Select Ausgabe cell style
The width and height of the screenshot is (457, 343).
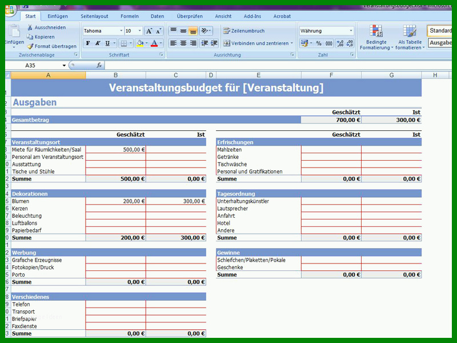439,43
